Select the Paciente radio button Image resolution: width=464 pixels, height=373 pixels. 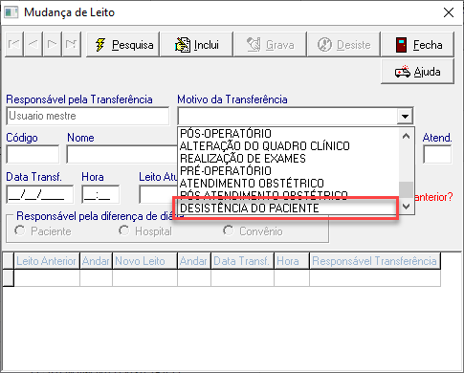(20, 230)
